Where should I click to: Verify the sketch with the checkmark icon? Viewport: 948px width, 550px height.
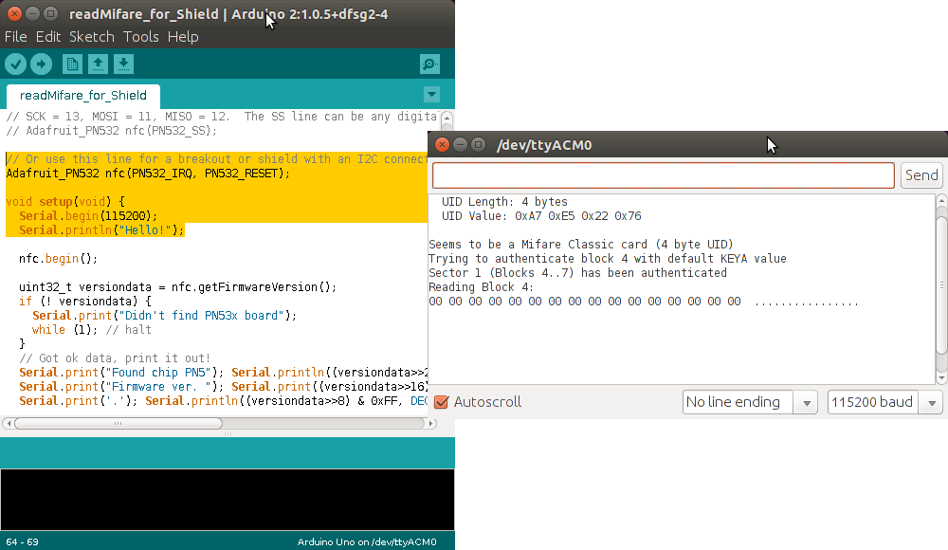15,64
